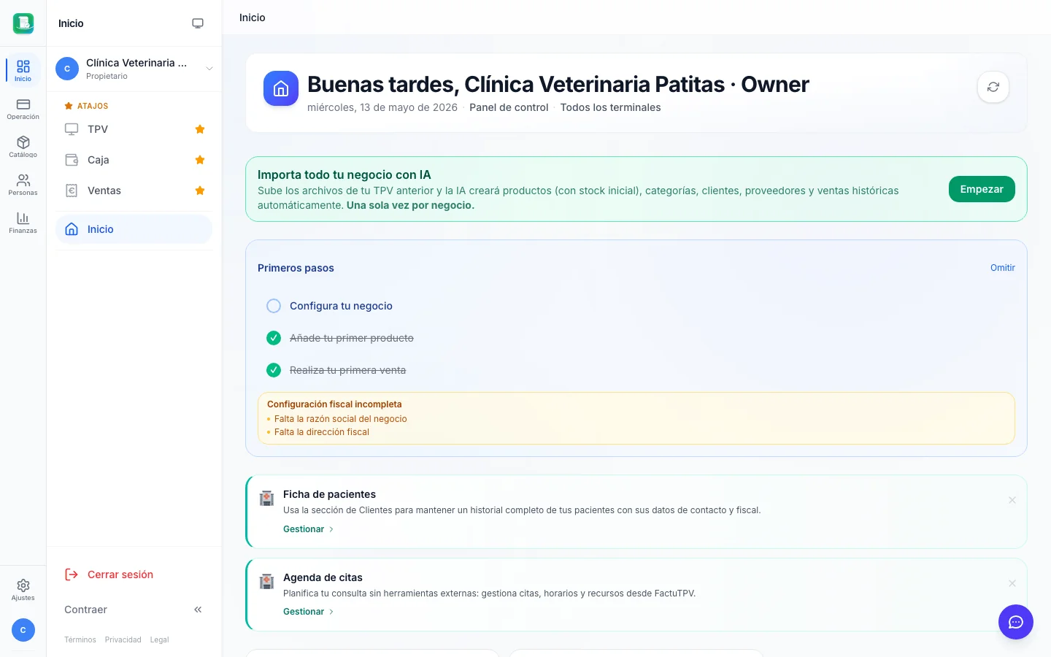Click the blue home icon by the greeting
Screen dimensions: 1051x657
(x=281, y=88)
